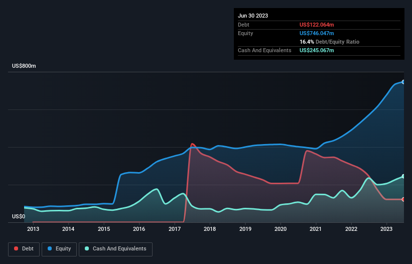Select the Equity endpoint marker on the blue line
This screenshot has height=264, width=412.
[x=403, y=82]
